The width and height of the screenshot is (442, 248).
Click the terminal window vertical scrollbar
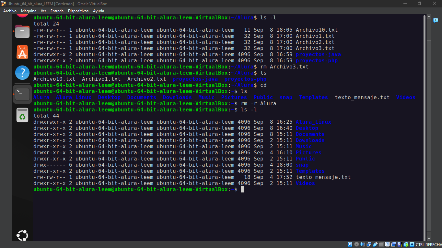[x=424, y=128]
